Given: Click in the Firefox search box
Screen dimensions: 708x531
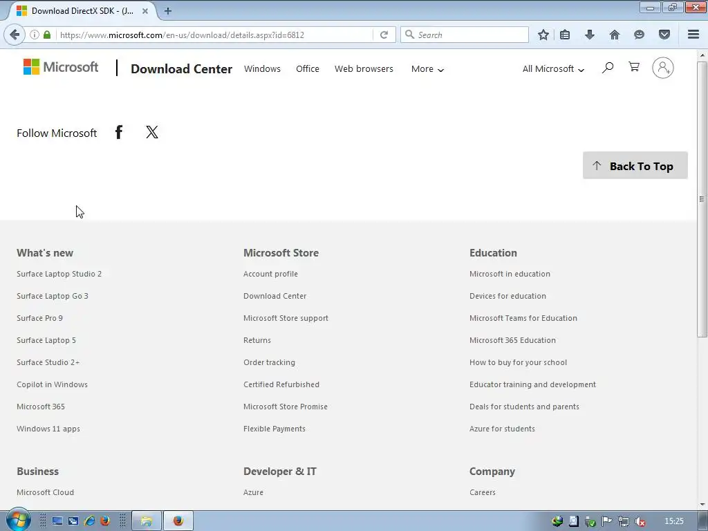Looking at the screenshot, I should [x=464, y=35].
